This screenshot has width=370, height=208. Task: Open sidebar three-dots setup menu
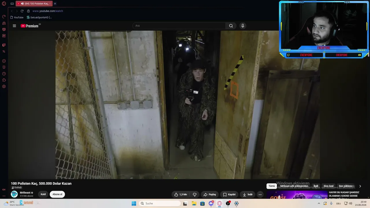[x=4, y=196]
